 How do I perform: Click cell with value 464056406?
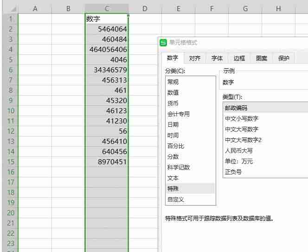click(107, 50)
